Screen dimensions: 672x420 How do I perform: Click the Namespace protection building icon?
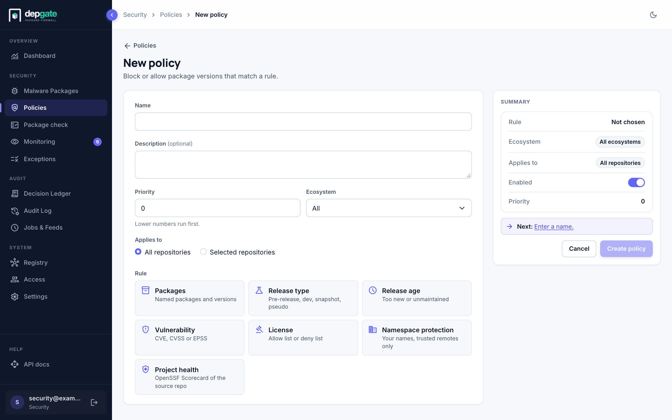click(x=373, y=329)
